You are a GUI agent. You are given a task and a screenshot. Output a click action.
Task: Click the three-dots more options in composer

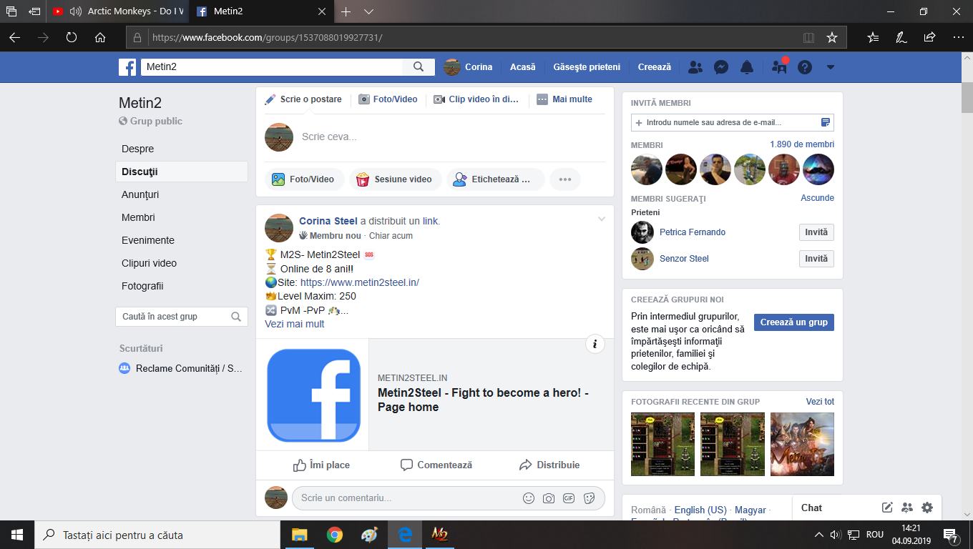[565, 179]
